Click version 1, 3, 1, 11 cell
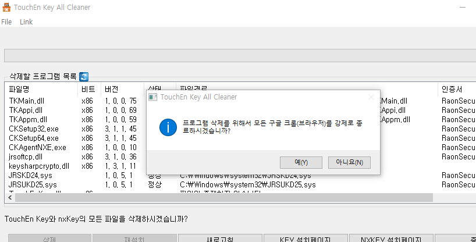 click(120, 166)
